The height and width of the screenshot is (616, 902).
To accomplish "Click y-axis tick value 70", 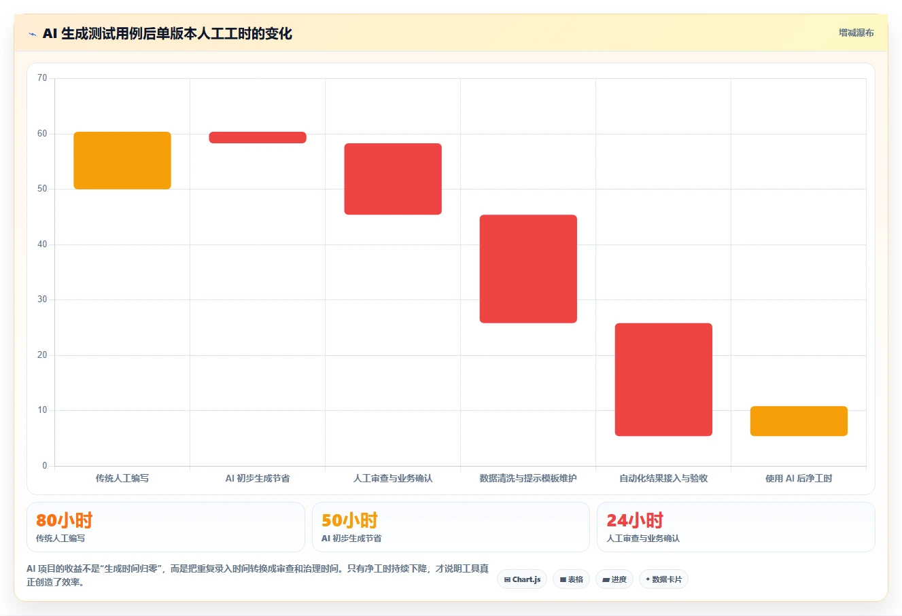I will (x=42, y=78).
